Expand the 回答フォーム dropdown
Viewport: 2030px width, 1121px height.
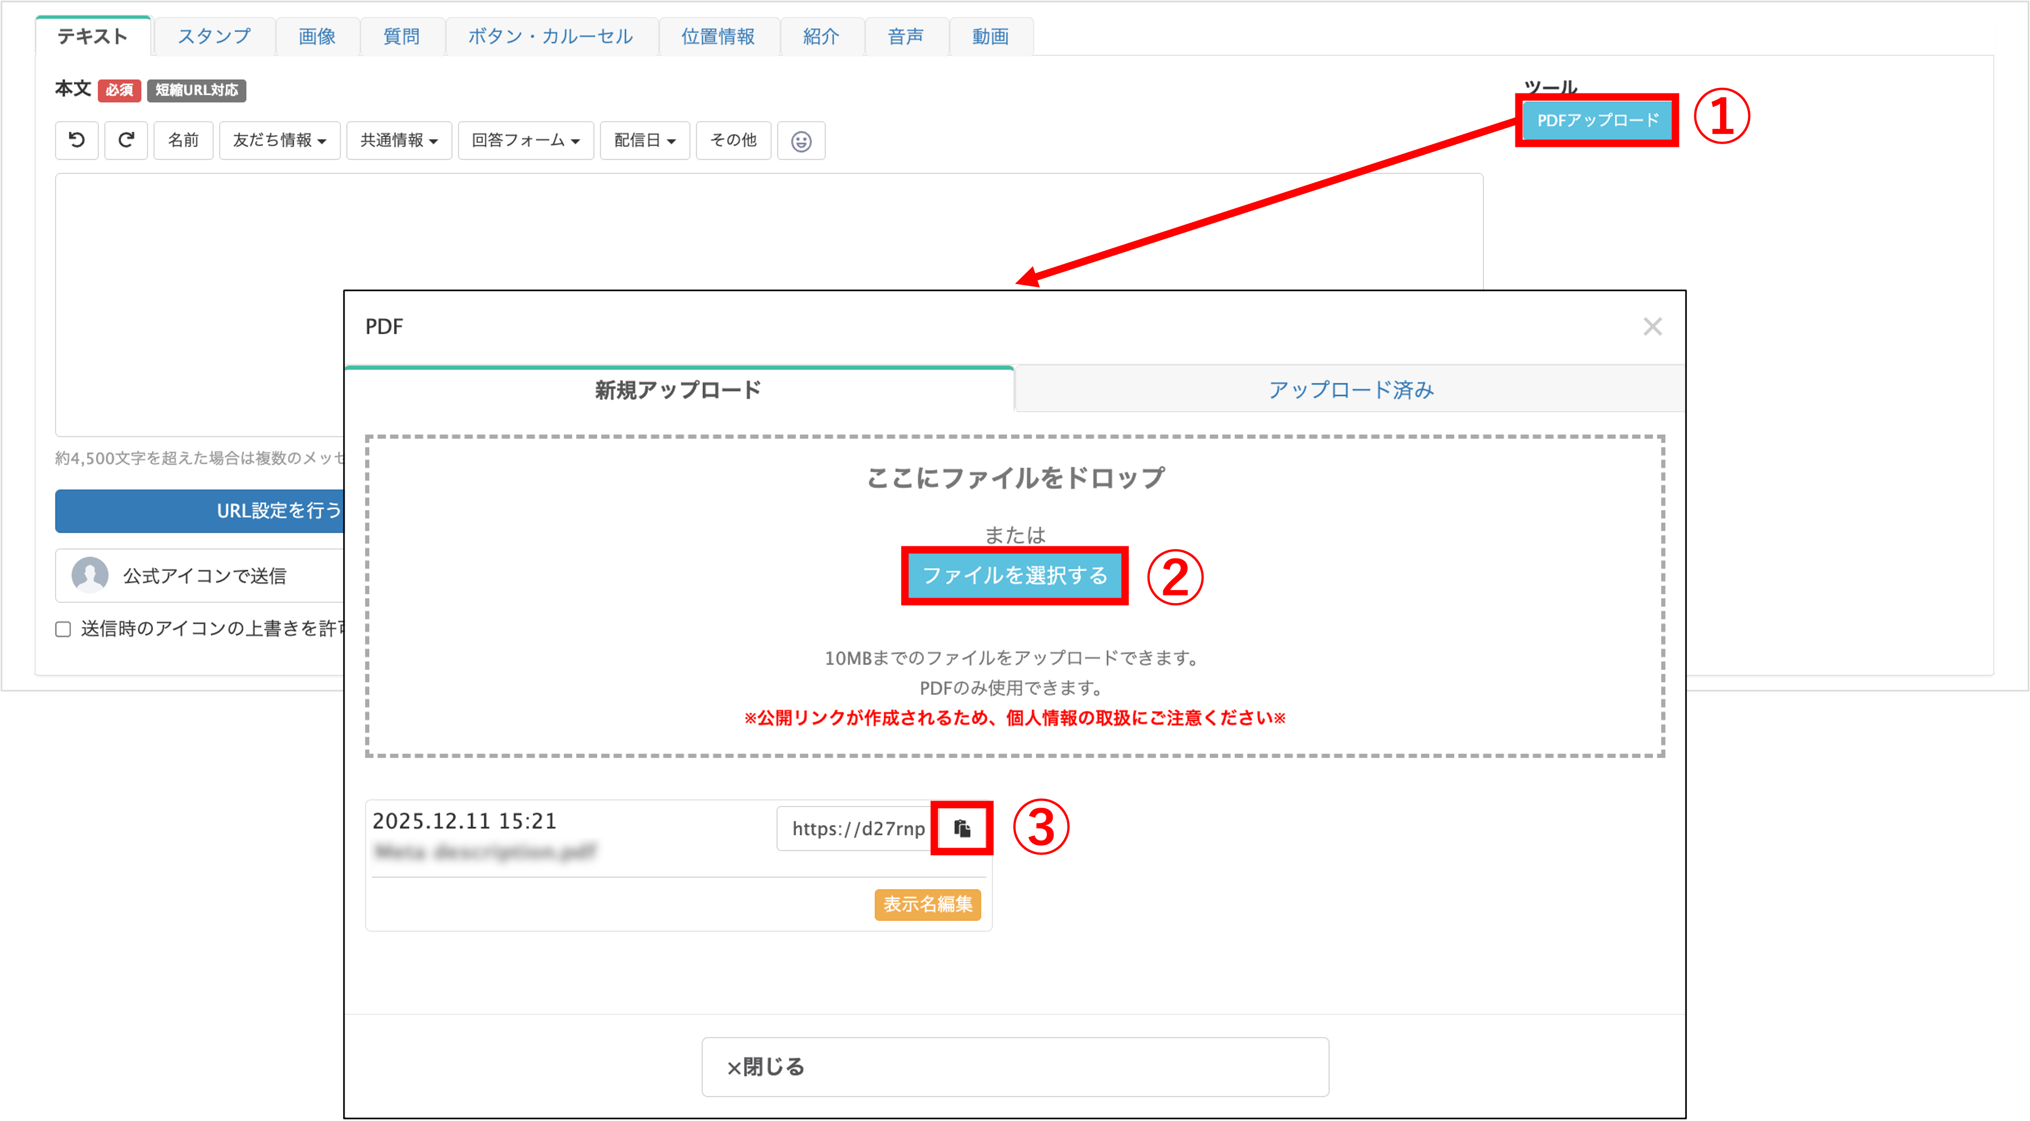coord(525,140)
